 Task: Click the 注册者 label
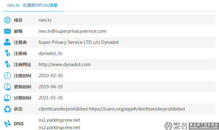[20, 42]
